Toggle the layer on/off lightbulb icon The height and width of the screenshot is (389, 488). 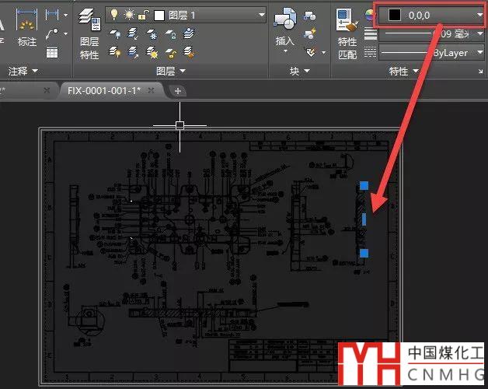click(114, 15)
